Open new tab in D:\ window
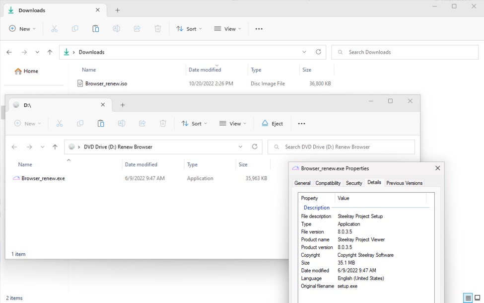The width and height of the screenshot is (484, 303). (123, 105)
